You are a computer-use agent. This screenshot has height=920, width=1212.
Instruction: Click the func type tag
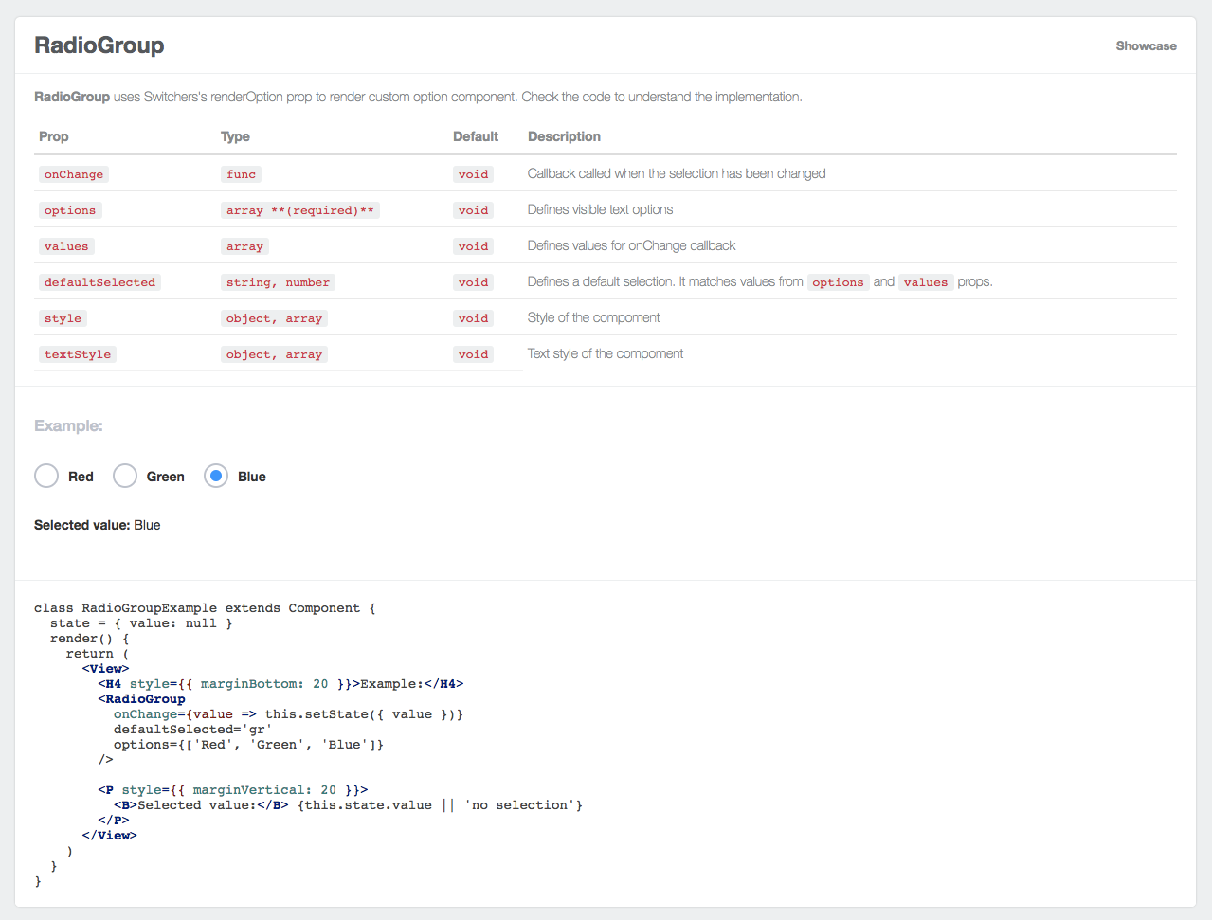click(241, 174)
